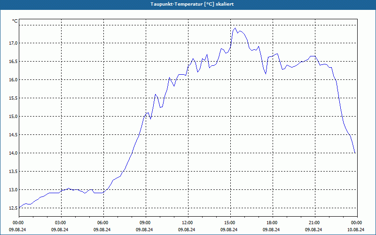This screenshot has width=376, height=235.
Task: Click the 16,5 y-axis label
Action: pyautogui.click(x=14, y=62)
